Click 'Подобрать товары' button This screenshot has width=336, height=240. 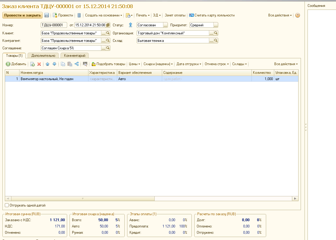[x=108, y=64]
